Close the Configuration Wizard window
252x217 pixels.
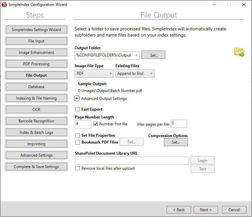[x=244, y=5]
